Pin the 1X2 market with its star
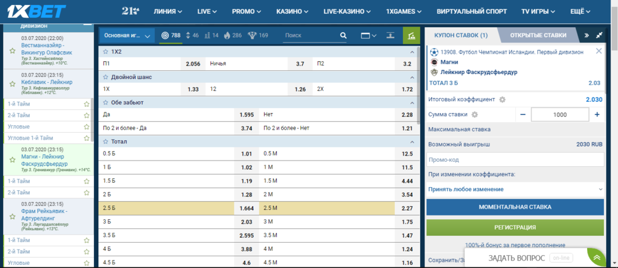 pos(106,51)
